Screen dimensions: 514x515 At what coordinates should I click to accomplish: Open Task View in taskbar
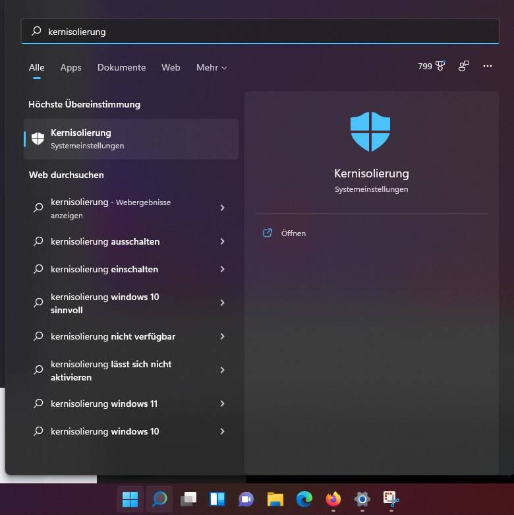point(188,499)
